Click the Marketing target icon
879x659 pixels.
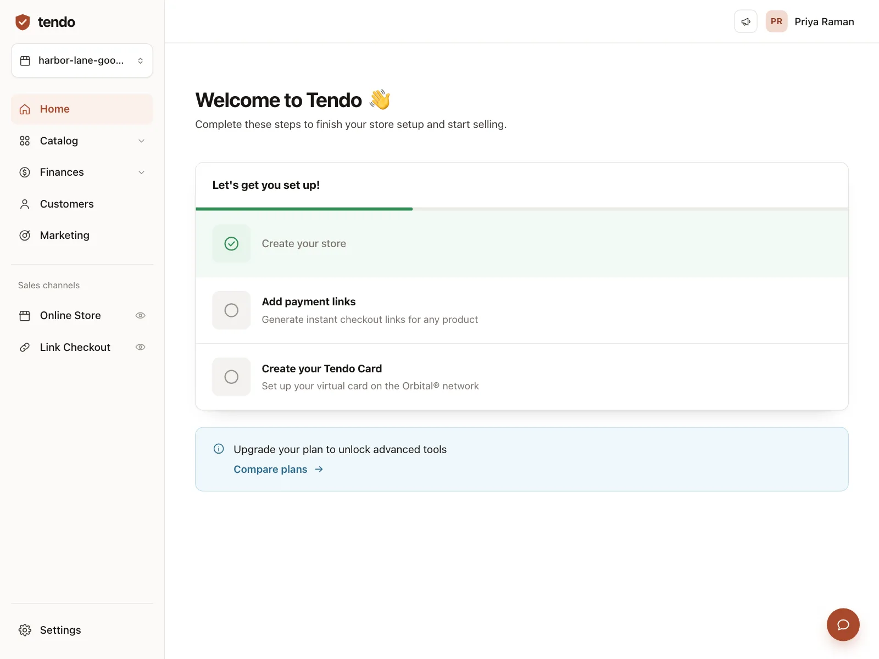[x=25, y=236]
